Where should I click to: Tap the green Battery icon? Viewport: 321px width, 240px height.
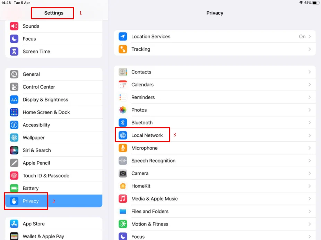pos(14,188)
